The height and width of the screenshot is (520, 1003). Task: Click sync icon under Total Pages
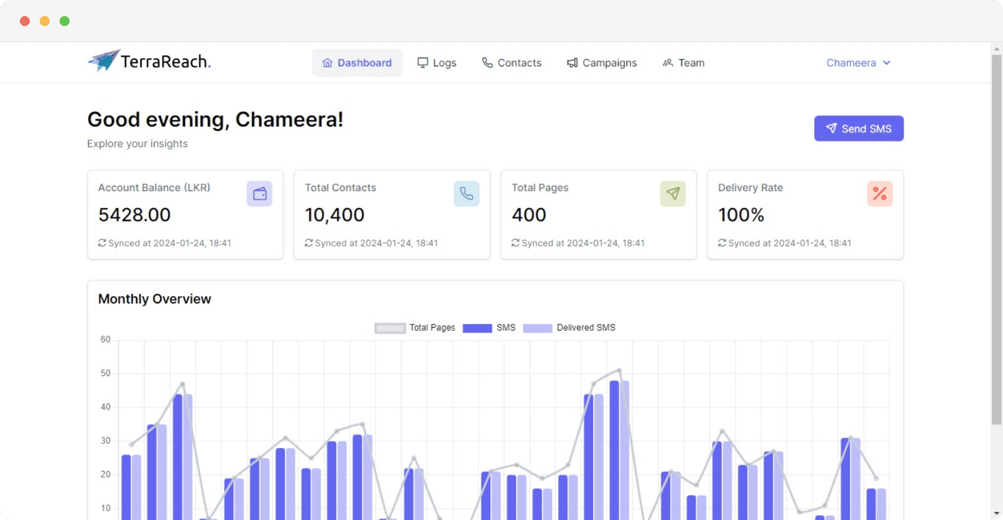(x=515, y=243)
